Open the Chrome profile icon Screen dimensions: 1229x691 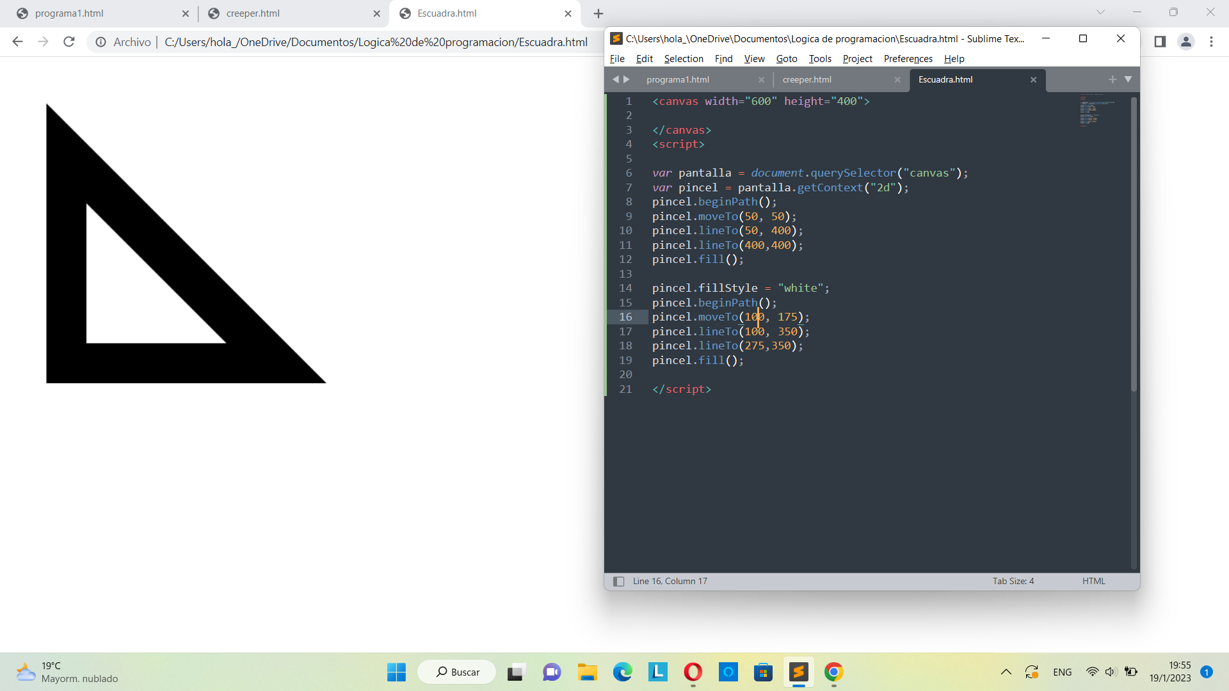point(1186,42)
